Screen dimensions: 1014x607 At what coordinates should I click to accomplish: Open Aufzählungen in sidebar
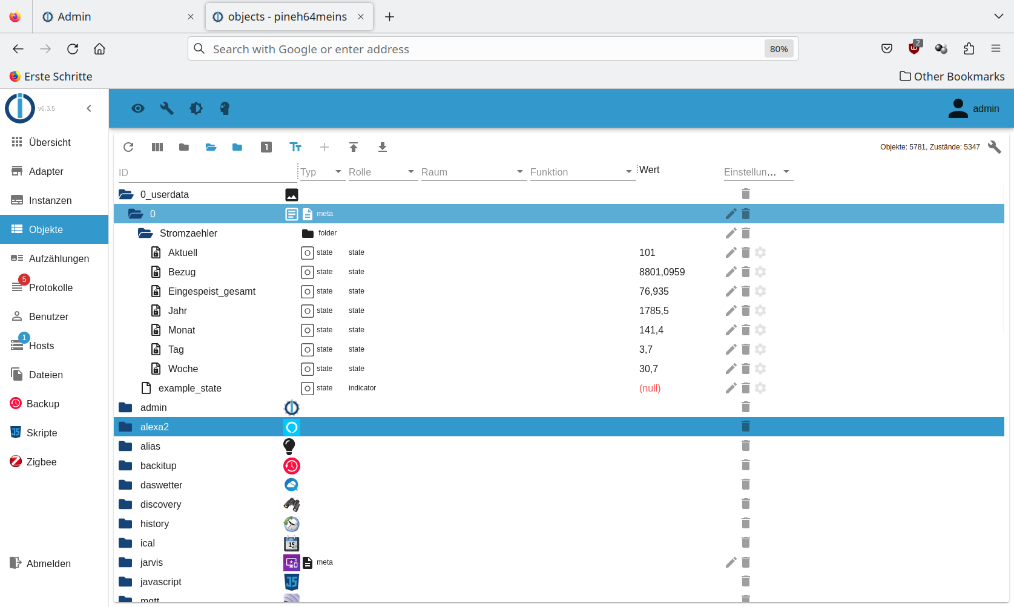pos(54,258)
